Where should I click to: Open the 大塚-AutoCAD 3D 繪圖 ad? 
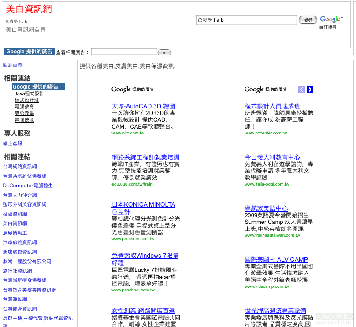143,106
